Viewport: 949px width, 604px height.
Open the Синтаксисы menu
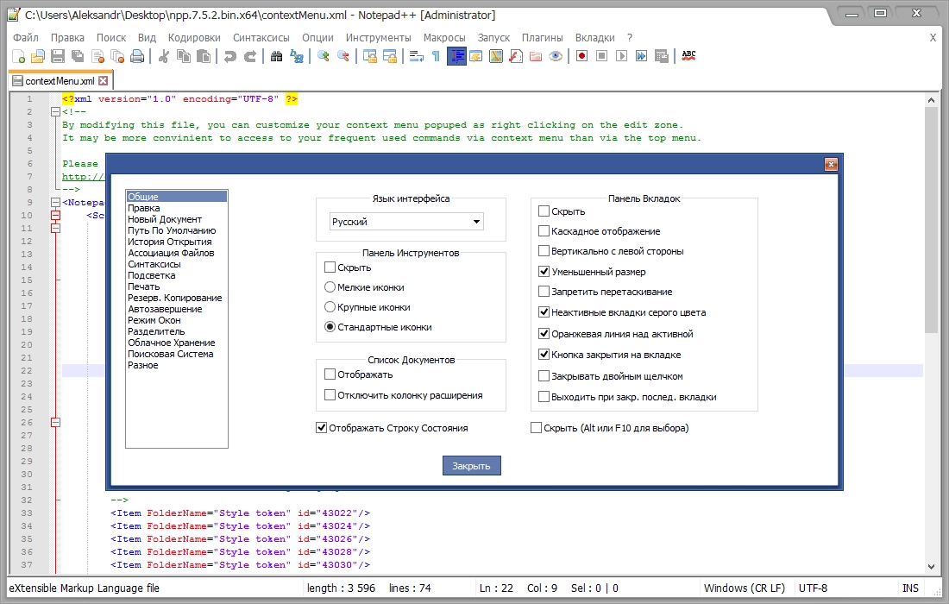click(261, 37)
